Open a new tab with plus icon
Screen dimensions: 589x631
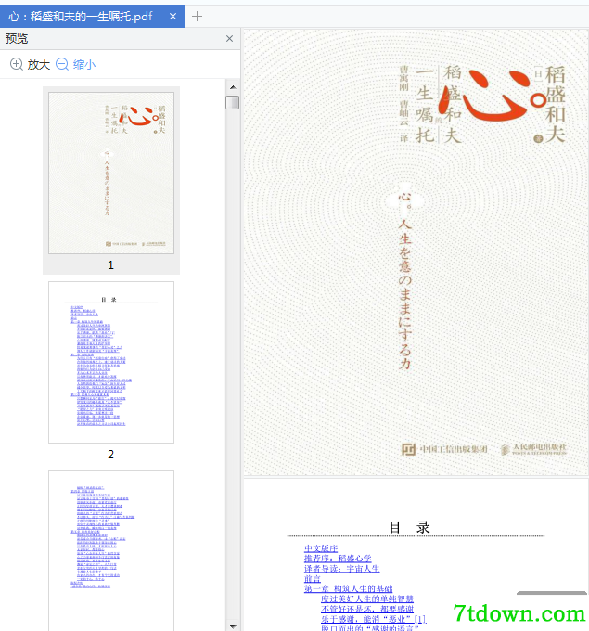(198, 16)
